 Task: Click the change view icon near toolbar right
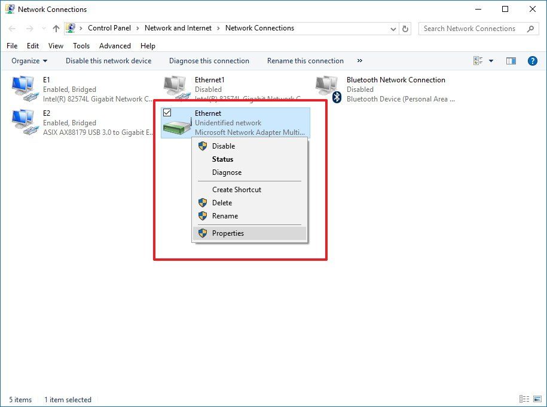tap(476, 60)
